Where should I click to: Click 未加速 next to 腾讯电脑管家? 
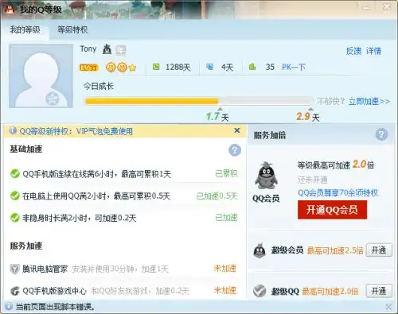click(x=225, y=269)
